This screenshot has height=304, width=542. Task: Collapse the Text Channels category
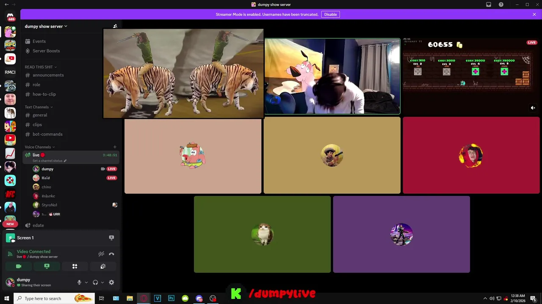(x=38, y=107)
